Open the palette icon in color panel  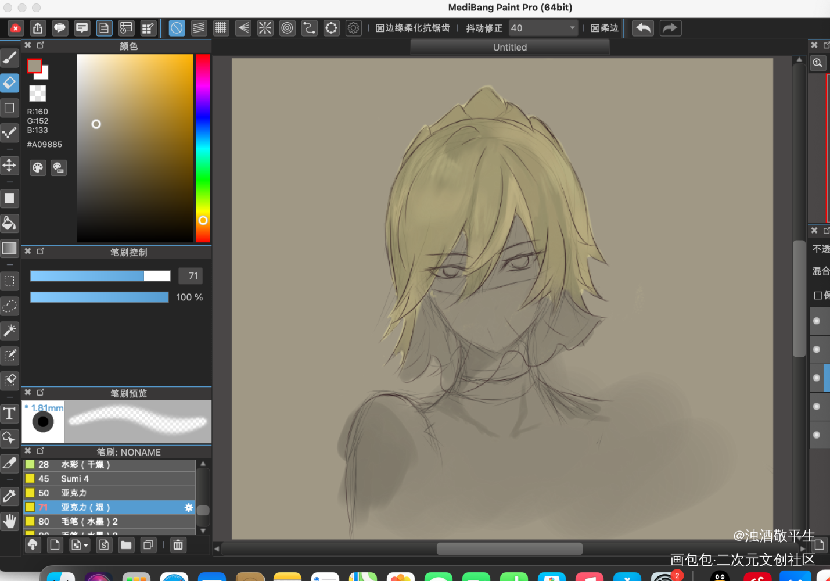pos(38,168)
